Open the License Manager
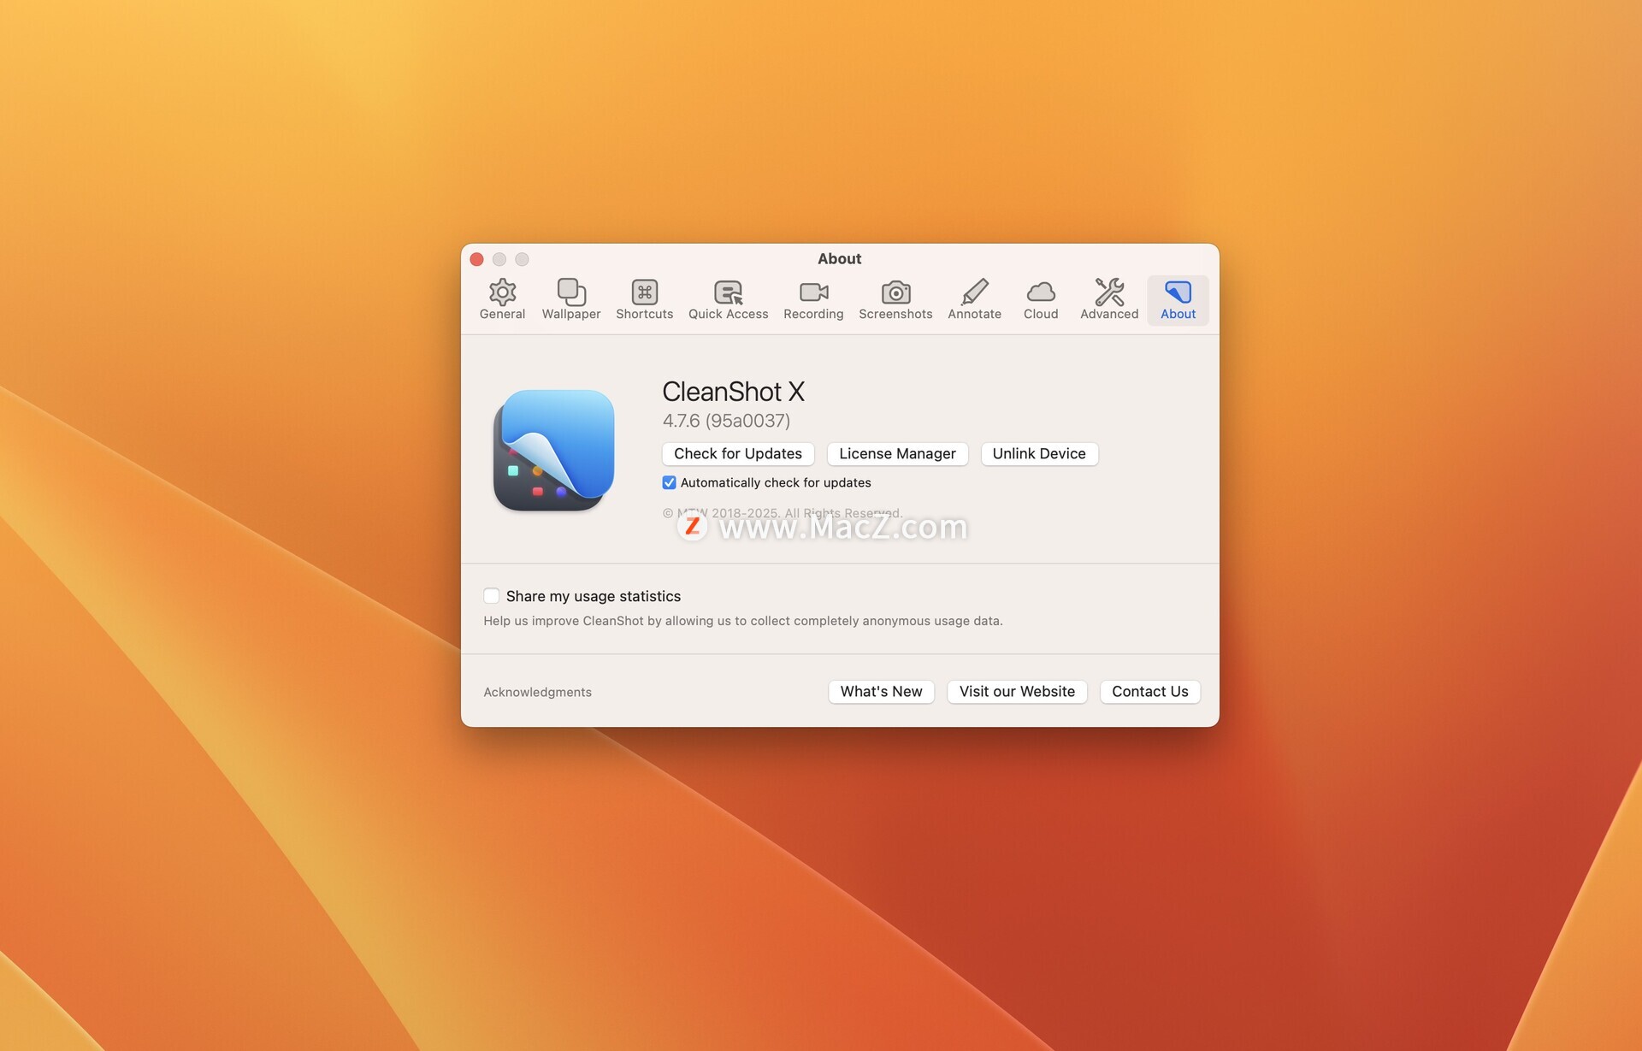The image size is (1642, 1051). pyautogui.click(x=897, y=453)
